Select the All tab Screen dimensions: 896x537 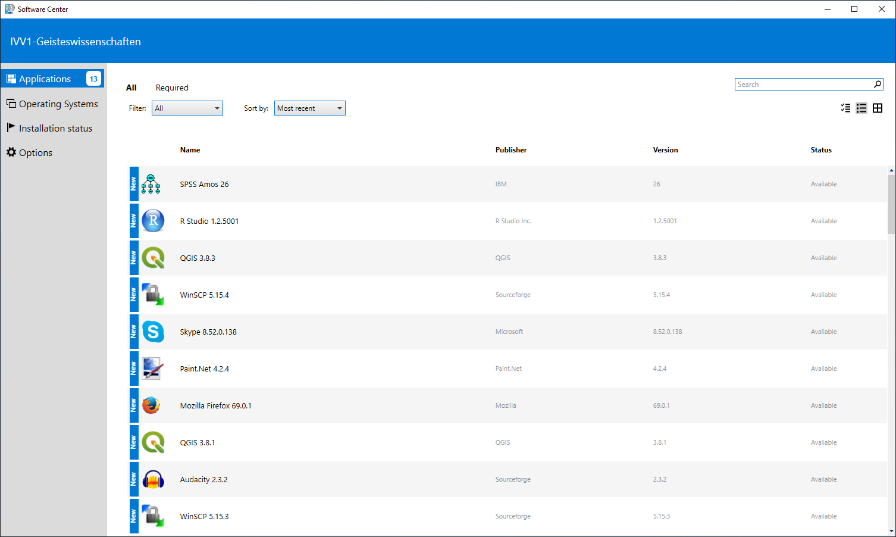pyautogui.click(x=131, y=88)
